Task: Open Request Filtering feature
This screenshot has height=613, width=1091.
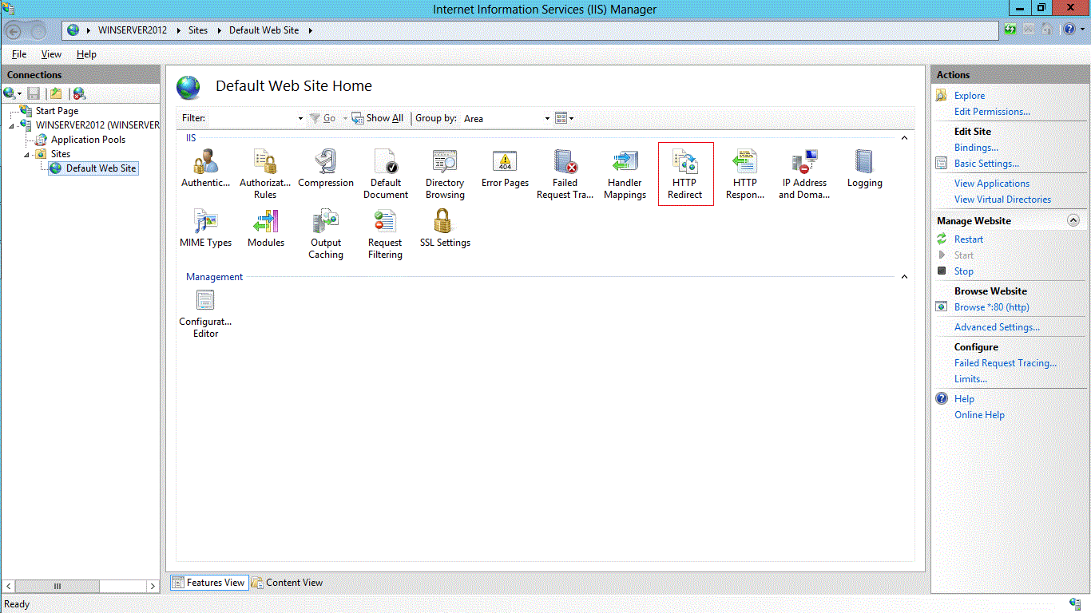Action: tap(385, 234)
